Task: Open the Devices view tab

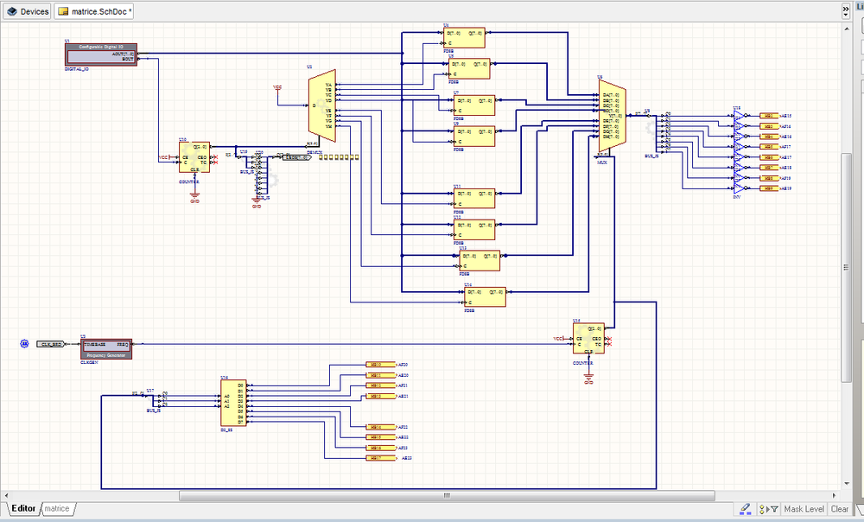Action: click(28, 12)
